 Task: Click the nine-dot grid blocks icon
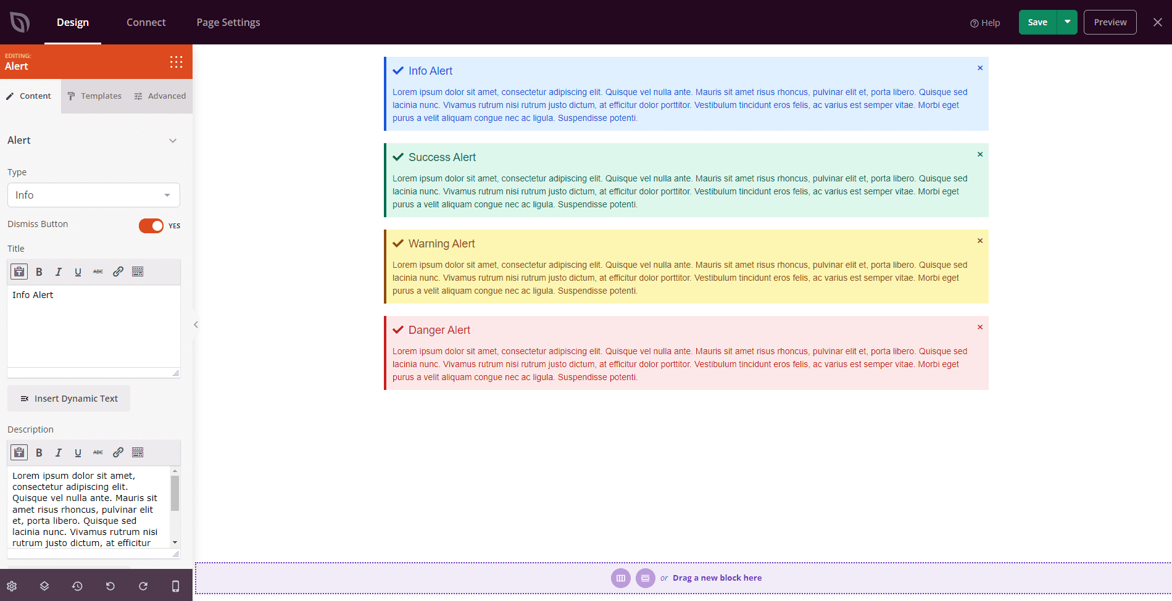point(176,62)
